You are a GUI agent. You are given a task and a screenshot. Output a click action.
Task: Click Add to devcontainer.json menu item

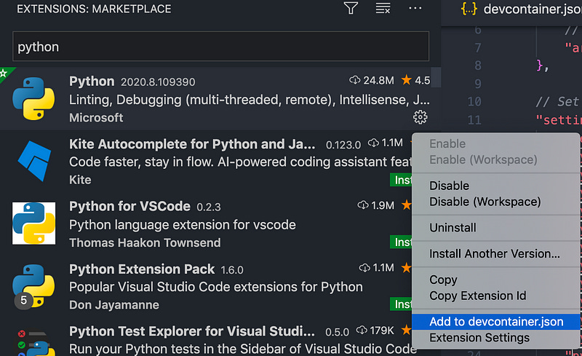click(496, 322)
